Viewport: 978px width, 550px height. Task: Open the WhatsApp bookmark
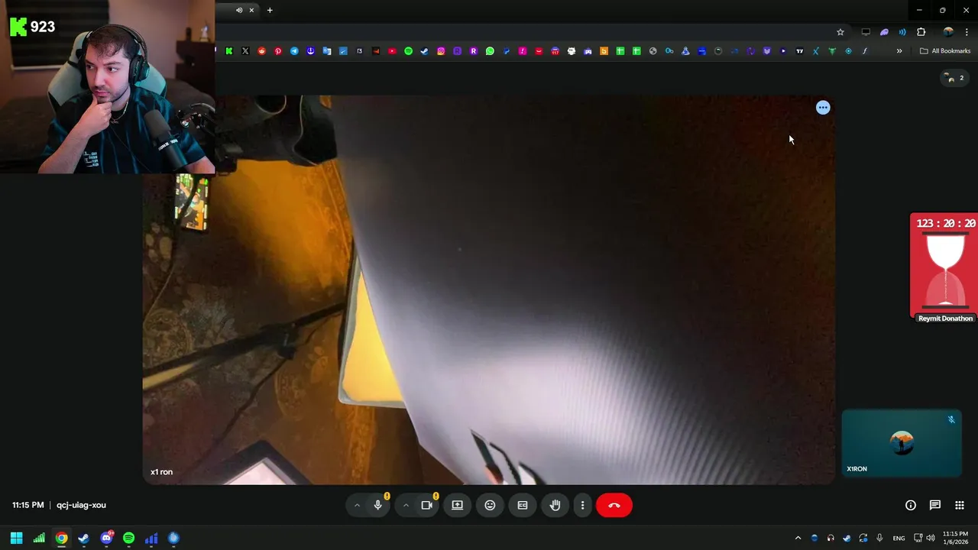[x=490, y=51]
